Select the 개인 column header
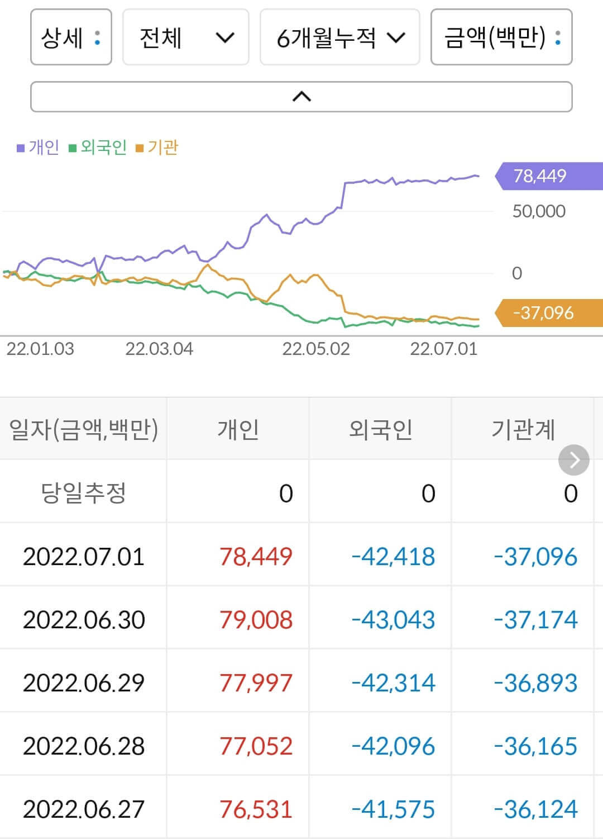This screenshot has width=603, height=839. click(x=238, y=429)
